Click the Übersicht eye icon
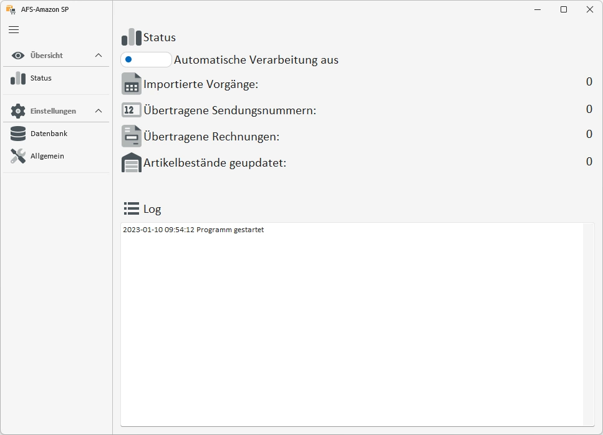This screenshot has width=603, height=435. [x=17, y=56]
